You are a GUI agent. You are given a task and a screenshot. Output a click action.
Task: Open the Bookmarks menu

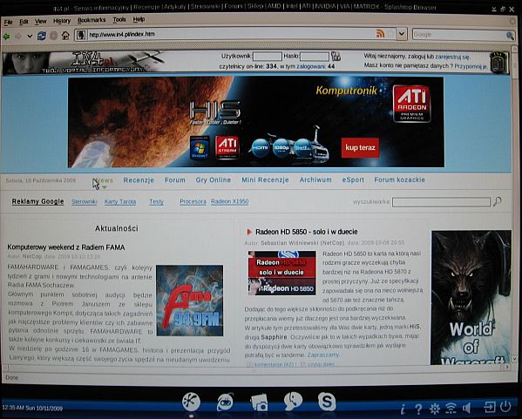(x=92, y=20)
